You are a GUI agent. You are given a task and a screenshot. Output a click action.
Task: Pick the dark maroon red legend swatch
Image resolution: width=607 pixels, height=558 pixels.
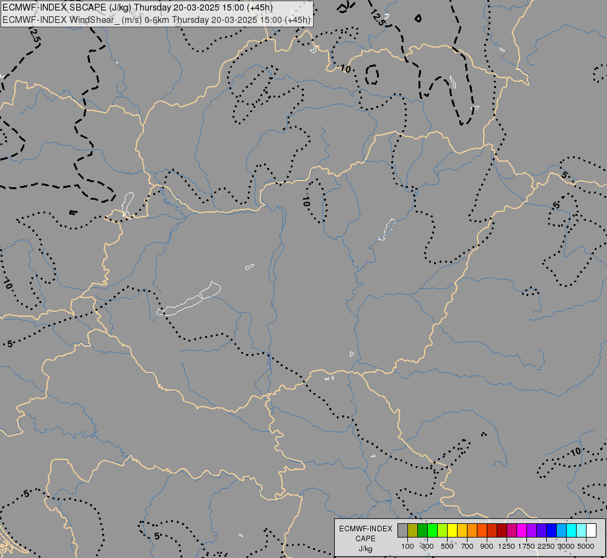click(x=502, y=530)
